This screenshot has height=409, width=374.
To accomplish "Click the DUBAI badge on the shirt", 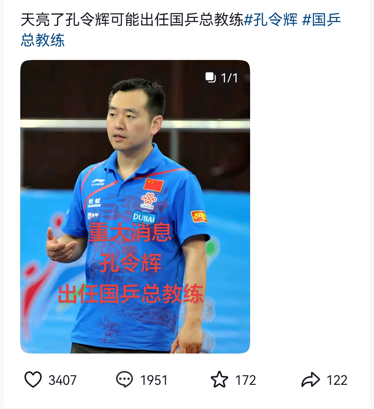I will click(144, 217).
